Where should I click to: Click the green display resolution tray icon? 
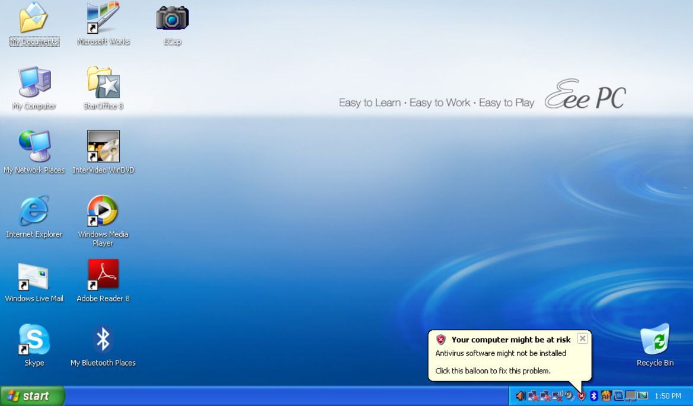(643, 395)
